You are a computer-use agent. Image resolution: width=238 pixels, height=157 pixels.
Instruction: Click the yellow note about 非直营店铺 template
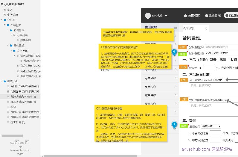137,35
